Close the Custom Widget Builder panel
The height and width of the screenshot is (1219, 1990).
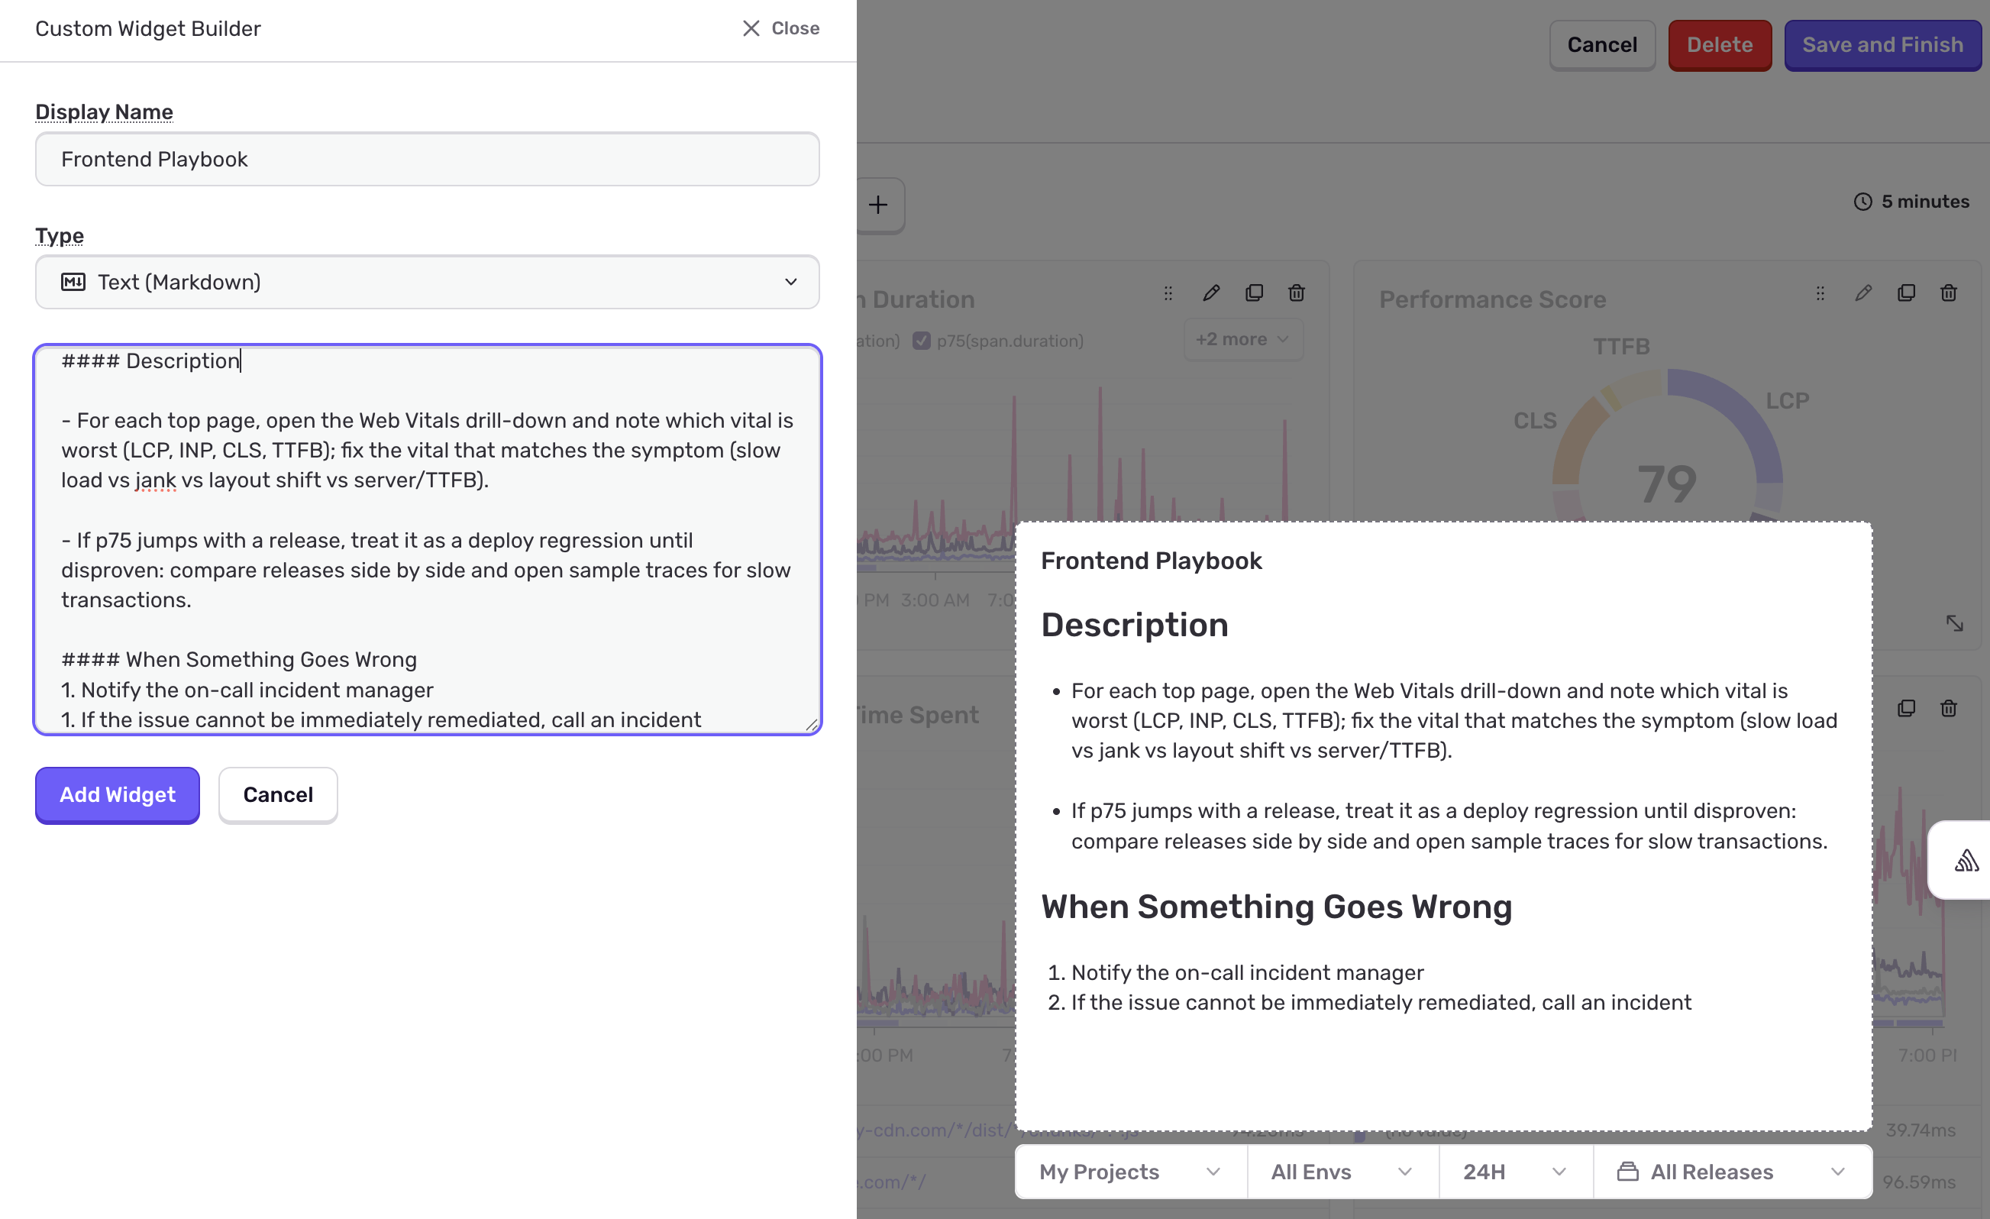780,28
